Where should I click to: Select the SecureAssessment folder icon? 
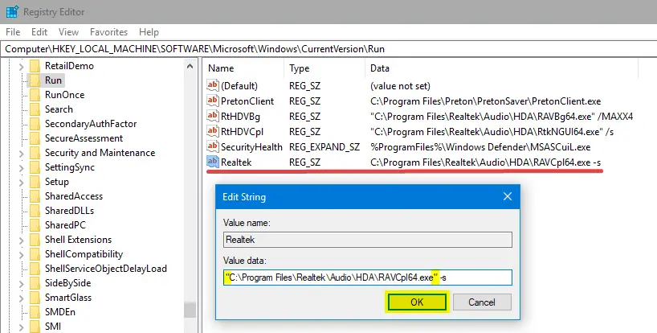pyautogui.click(x=35, y=138)
